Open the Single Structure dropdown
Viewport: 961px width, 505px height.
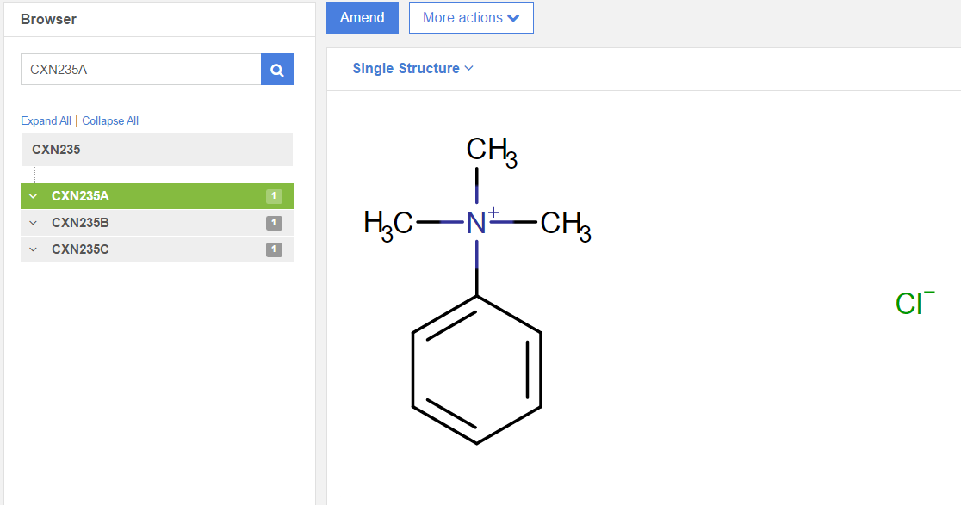pyautogui.click(x=412, y=69)
